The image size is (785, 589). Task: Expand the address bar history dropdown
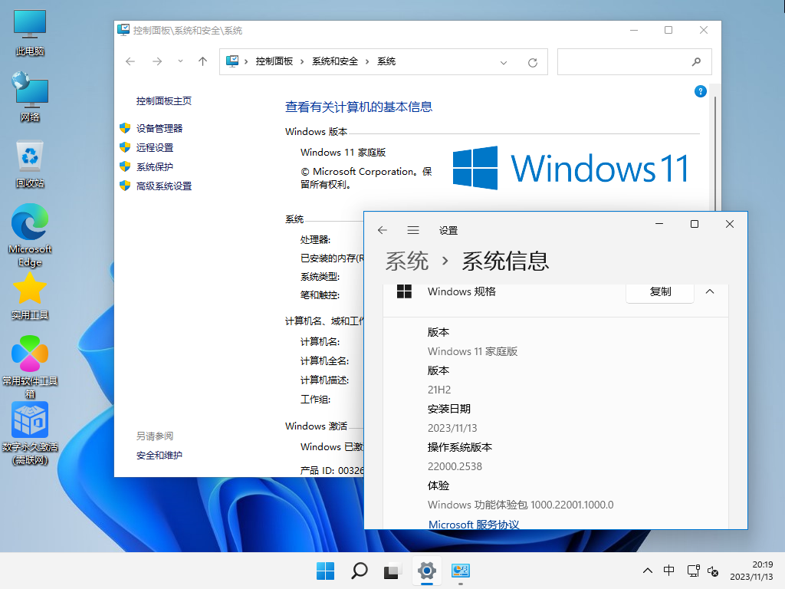tap(504, 62)
